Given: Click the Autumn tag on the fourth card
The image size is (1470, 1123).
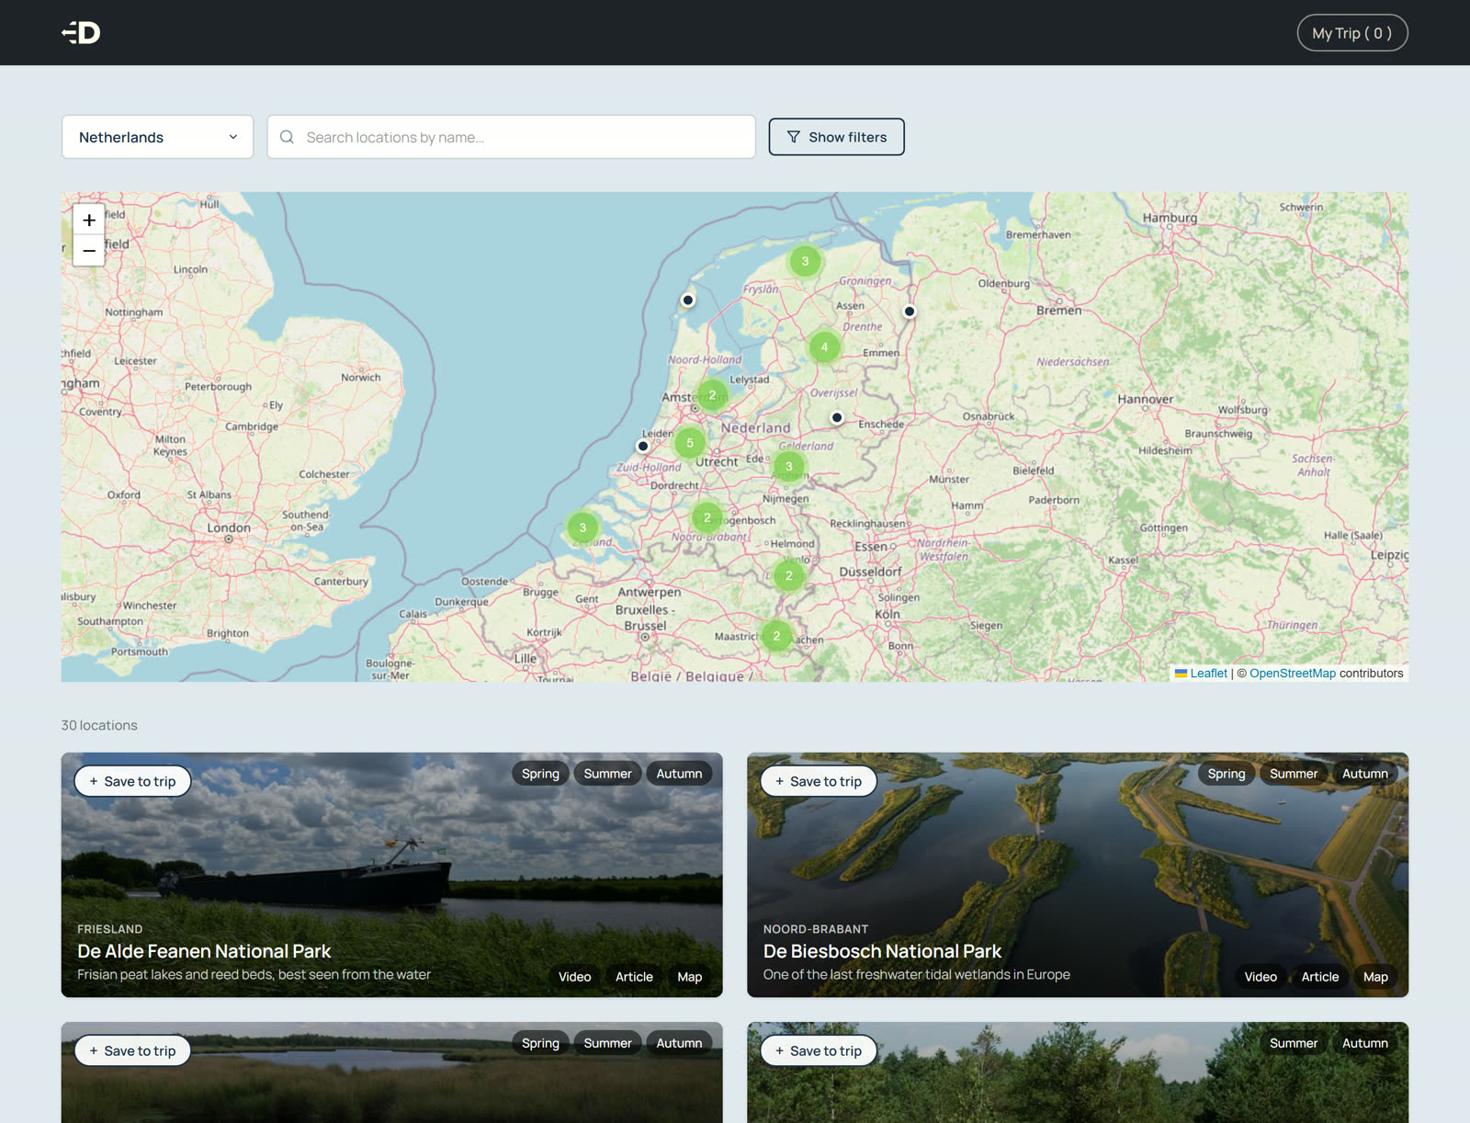Looking at the screenshot, I should coord(1365,1043).
